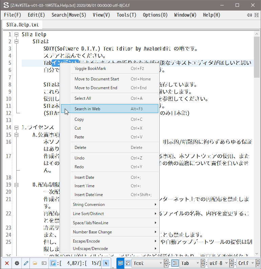Open the Tab folding dropdown
The image size is (261, 269).
pos(190,263)
